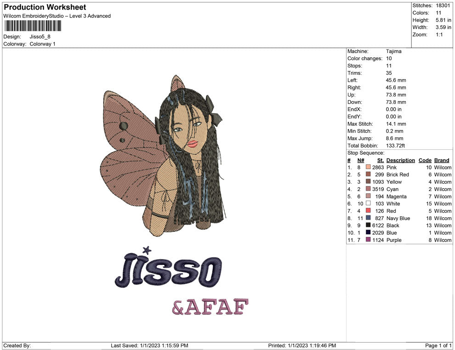This screenshot has width=455, height=350.
Task: Click the 'Description' column header
Action: (x=400, y=160)
